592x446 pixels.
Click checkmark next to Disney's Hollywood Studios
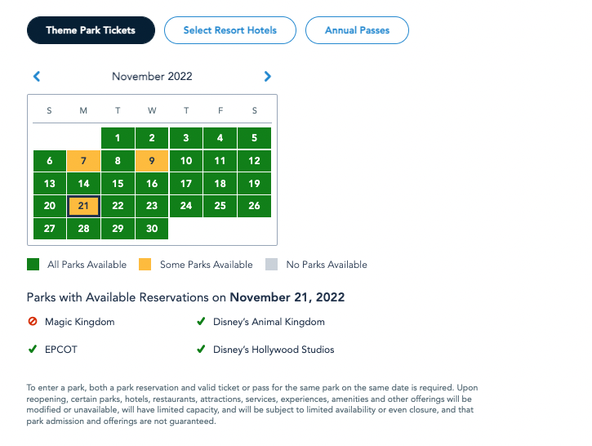pos(201,350)
